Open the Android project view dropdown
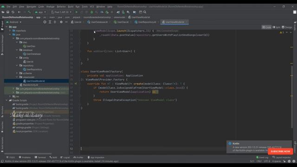The width and height of the screenshot is (297, 167). (x=13, y=22)
